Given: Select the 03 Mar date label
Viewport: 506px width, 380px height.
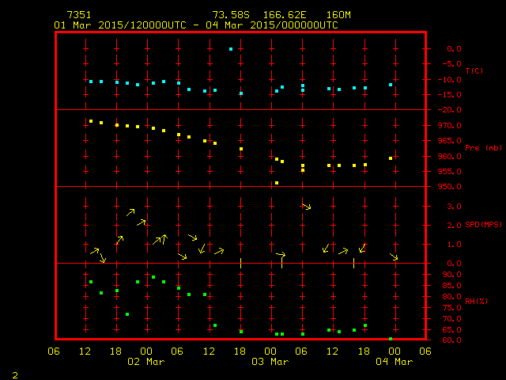Looking at the screenshot, I should 270,362.
